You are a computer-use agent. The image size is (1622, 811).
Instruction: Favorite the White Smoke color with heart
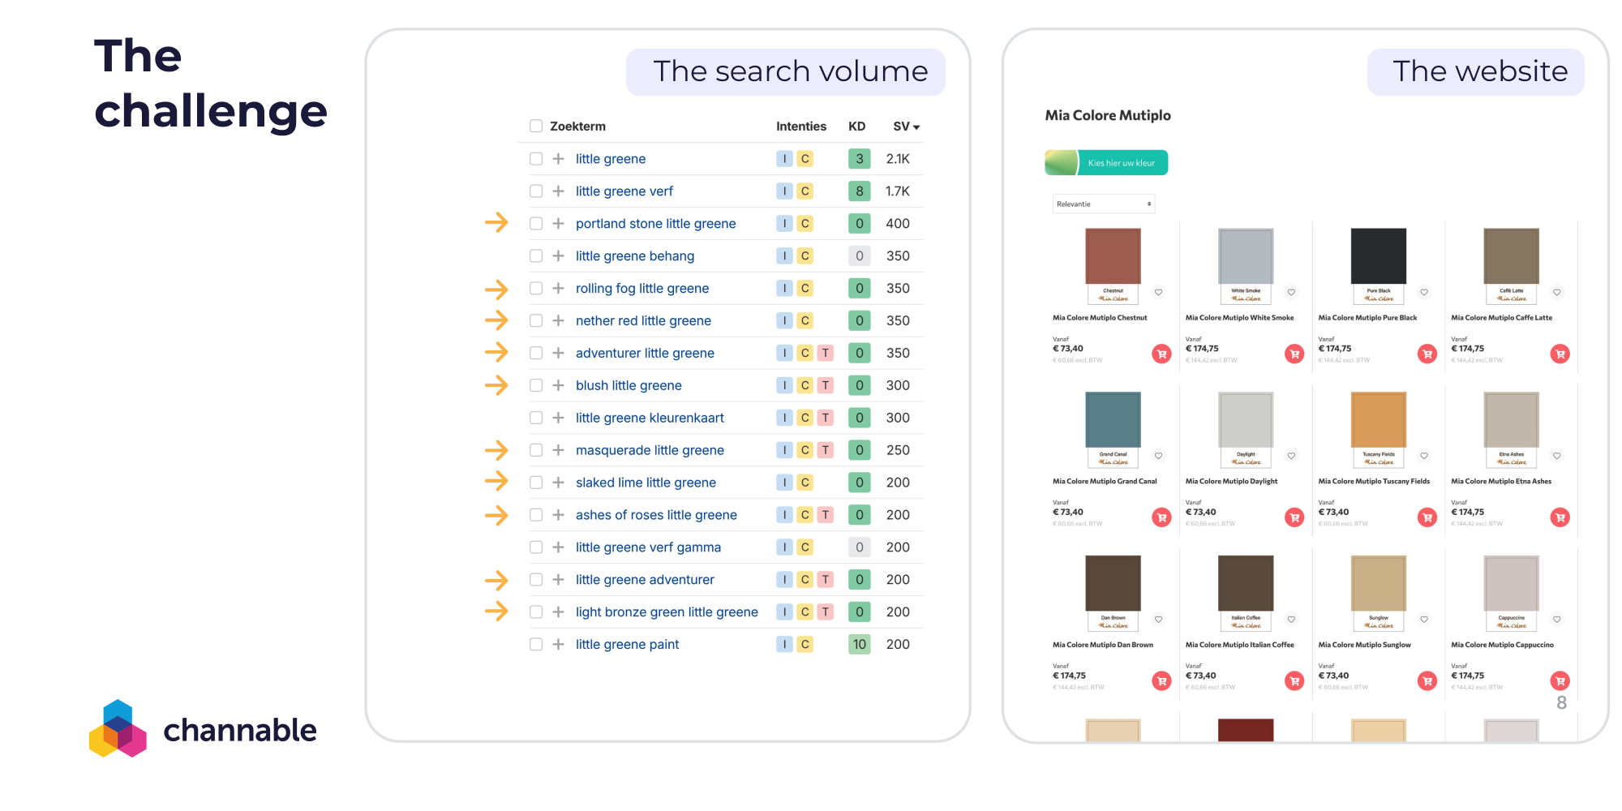pos(1291,292)
